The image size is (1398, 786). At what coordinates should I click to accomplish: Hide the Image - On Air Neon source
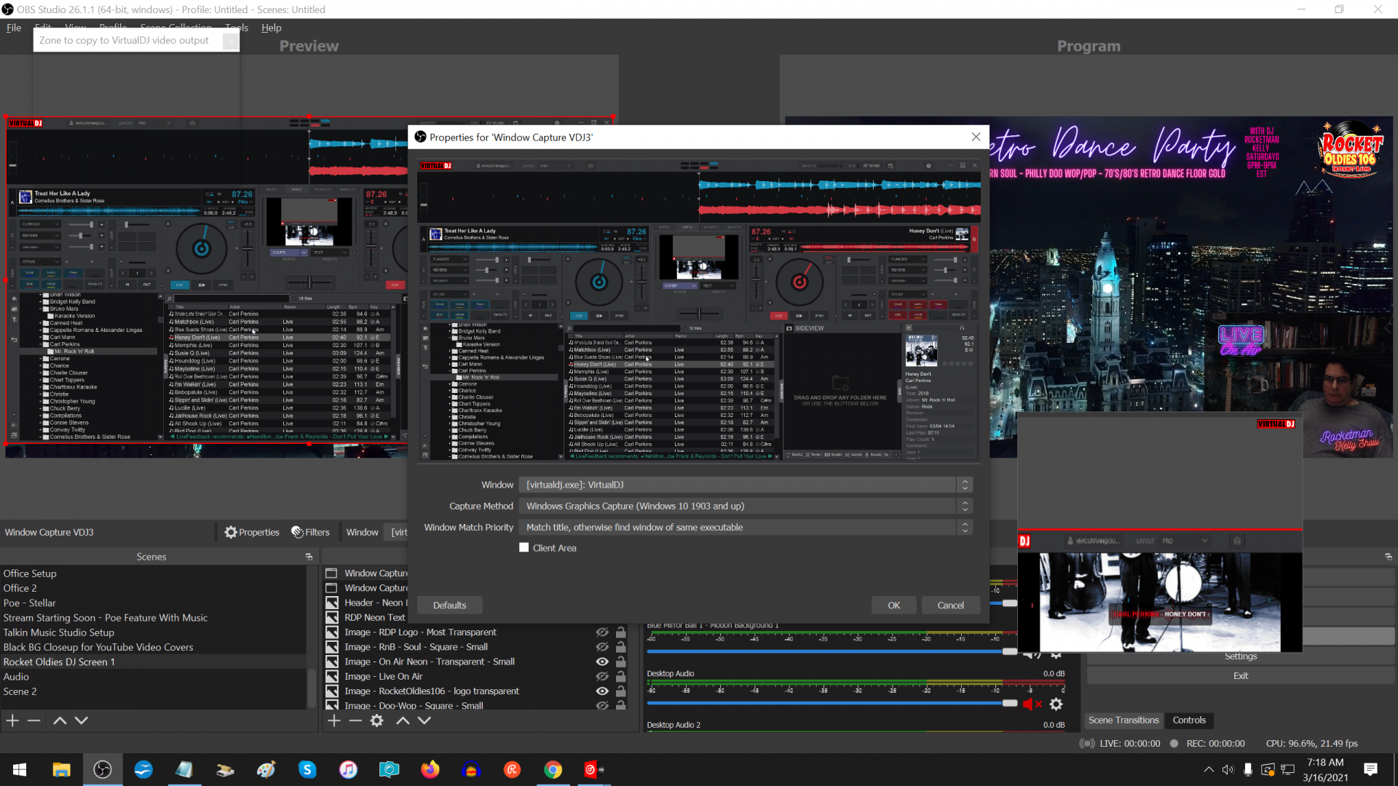pos(601,662)
